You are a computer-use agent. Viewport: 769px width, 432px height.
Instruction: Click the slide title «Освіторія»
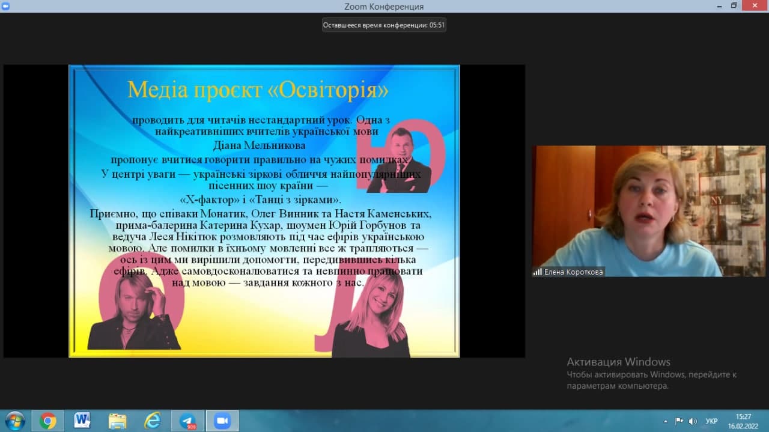point(258,90)
